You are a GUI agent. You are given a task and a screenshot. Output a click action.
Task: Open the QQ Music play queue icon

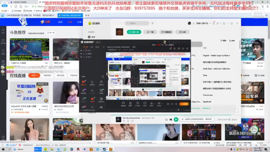[x=234, y=120]
